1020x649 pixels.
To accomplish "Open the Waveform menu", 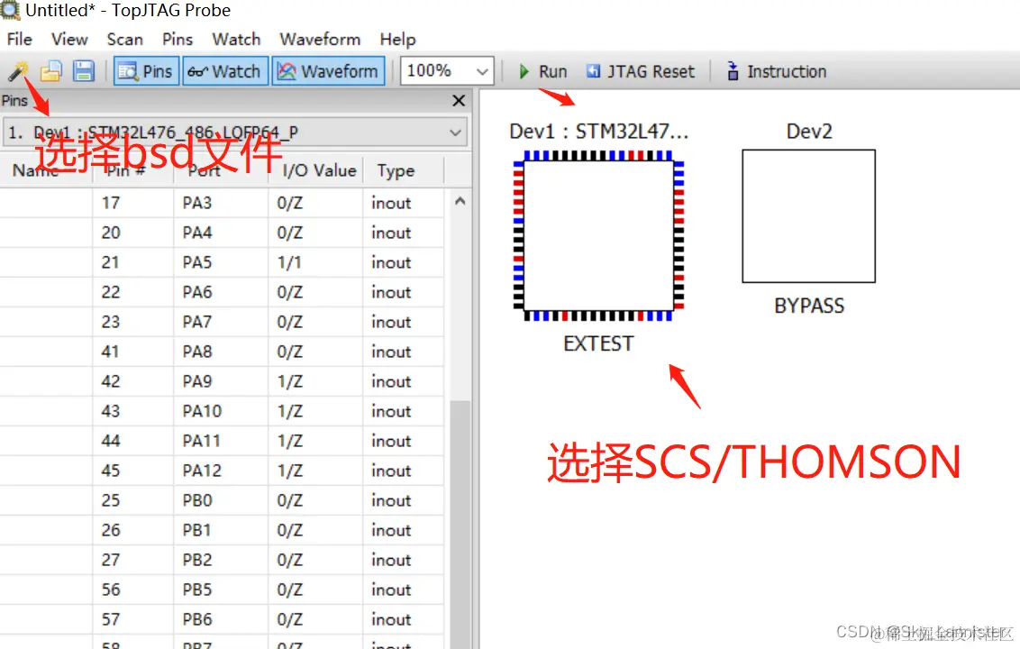I will pos(320,39).
